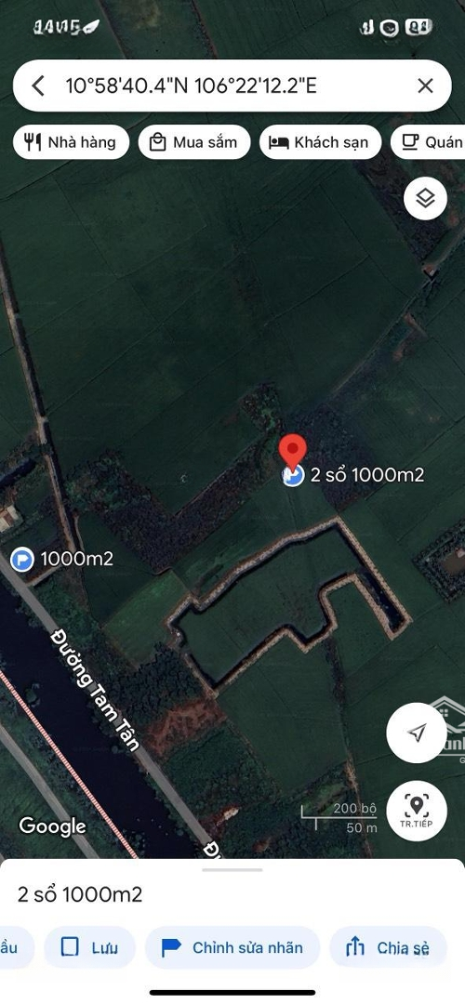This screenshot has width=465, height=1004.
Task: Clear the coordinates search with X
Action: coord(425,86)
